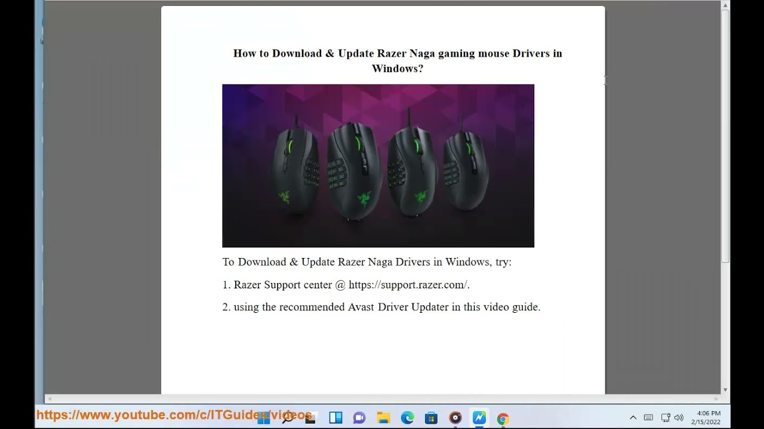
Task: Open Task View on the taskbar
Action: pyautogui.click(x=311, y=418)
